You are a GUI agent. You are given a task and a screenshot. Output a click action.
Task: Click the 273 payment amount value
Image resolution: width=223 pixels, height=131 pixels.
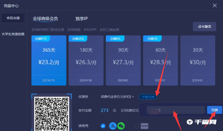105,110
